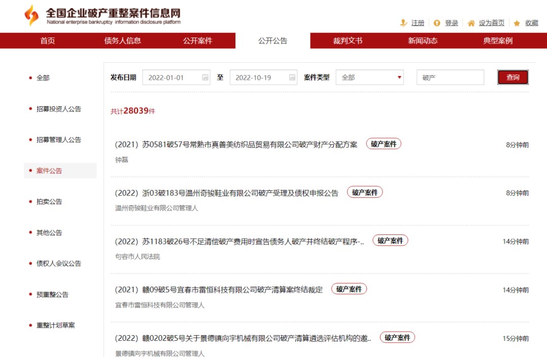Select the 公开公告 nav tab
547x357 pixels.
tap(273, 41)
